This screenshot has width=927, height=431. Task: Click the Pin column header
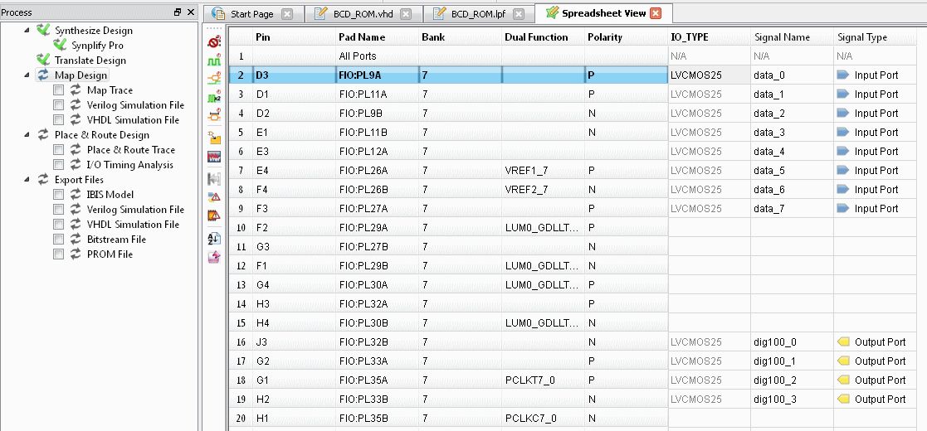(x=294, y=37)
